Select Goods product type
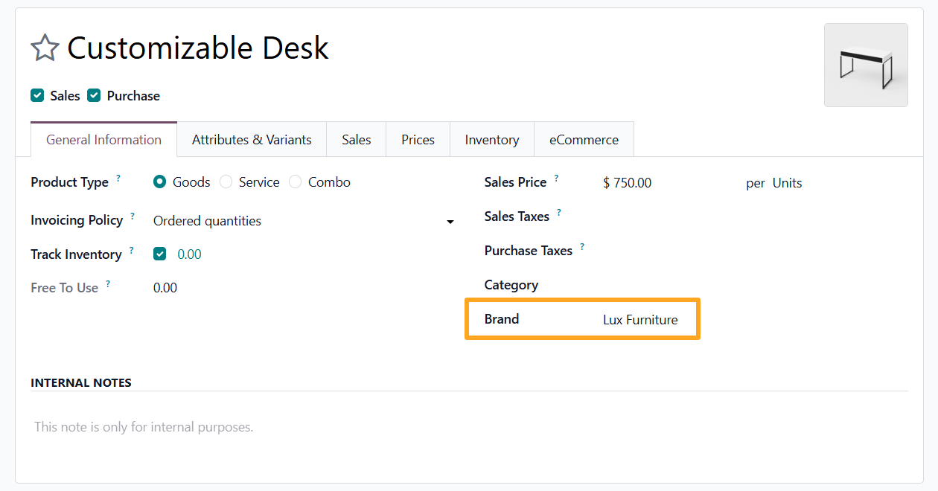 tap(159, 182)
